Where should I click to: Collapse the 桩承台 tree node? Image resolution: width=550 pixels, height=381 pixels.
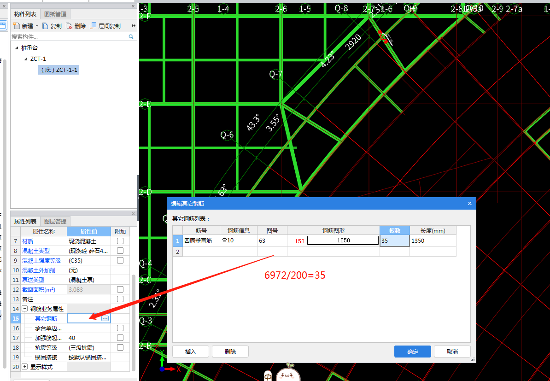click(16, 48)
